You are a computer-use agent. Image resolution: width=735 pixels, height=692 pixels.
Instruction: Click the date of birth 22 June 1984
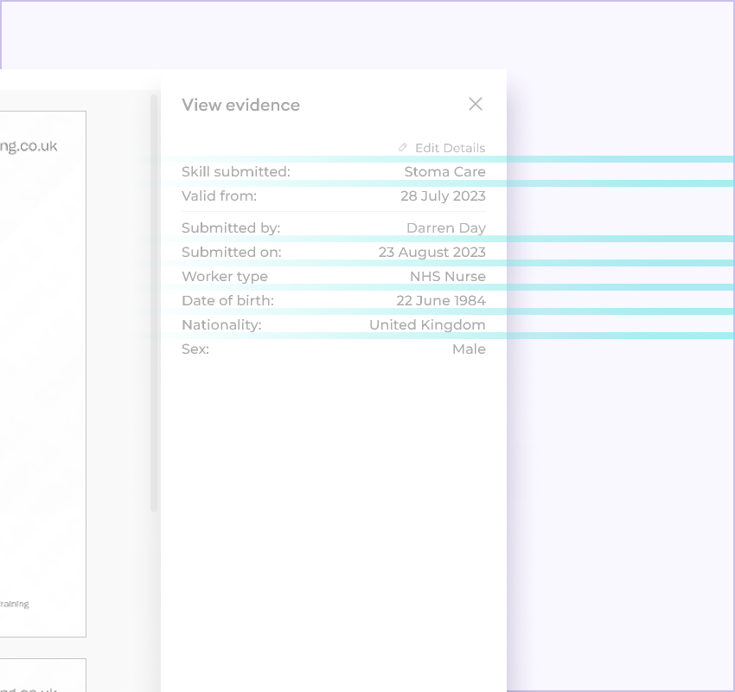441,300
